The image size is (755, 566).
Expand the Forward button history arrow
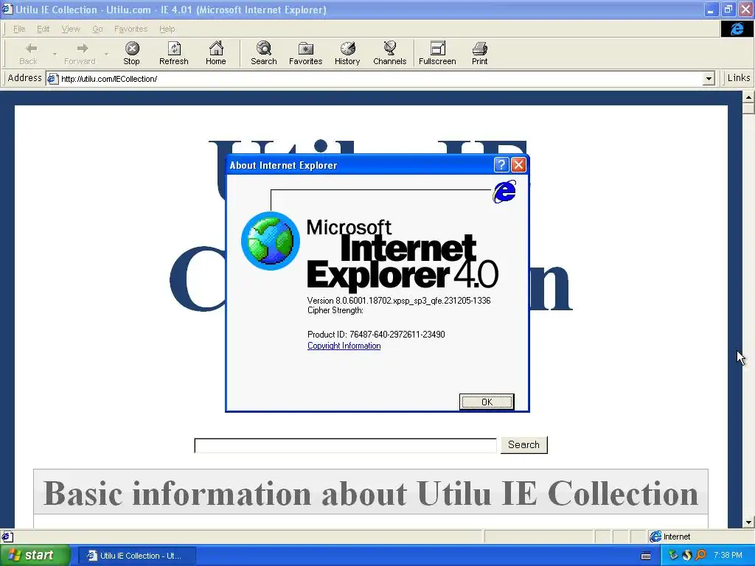(x=106, y=54)
